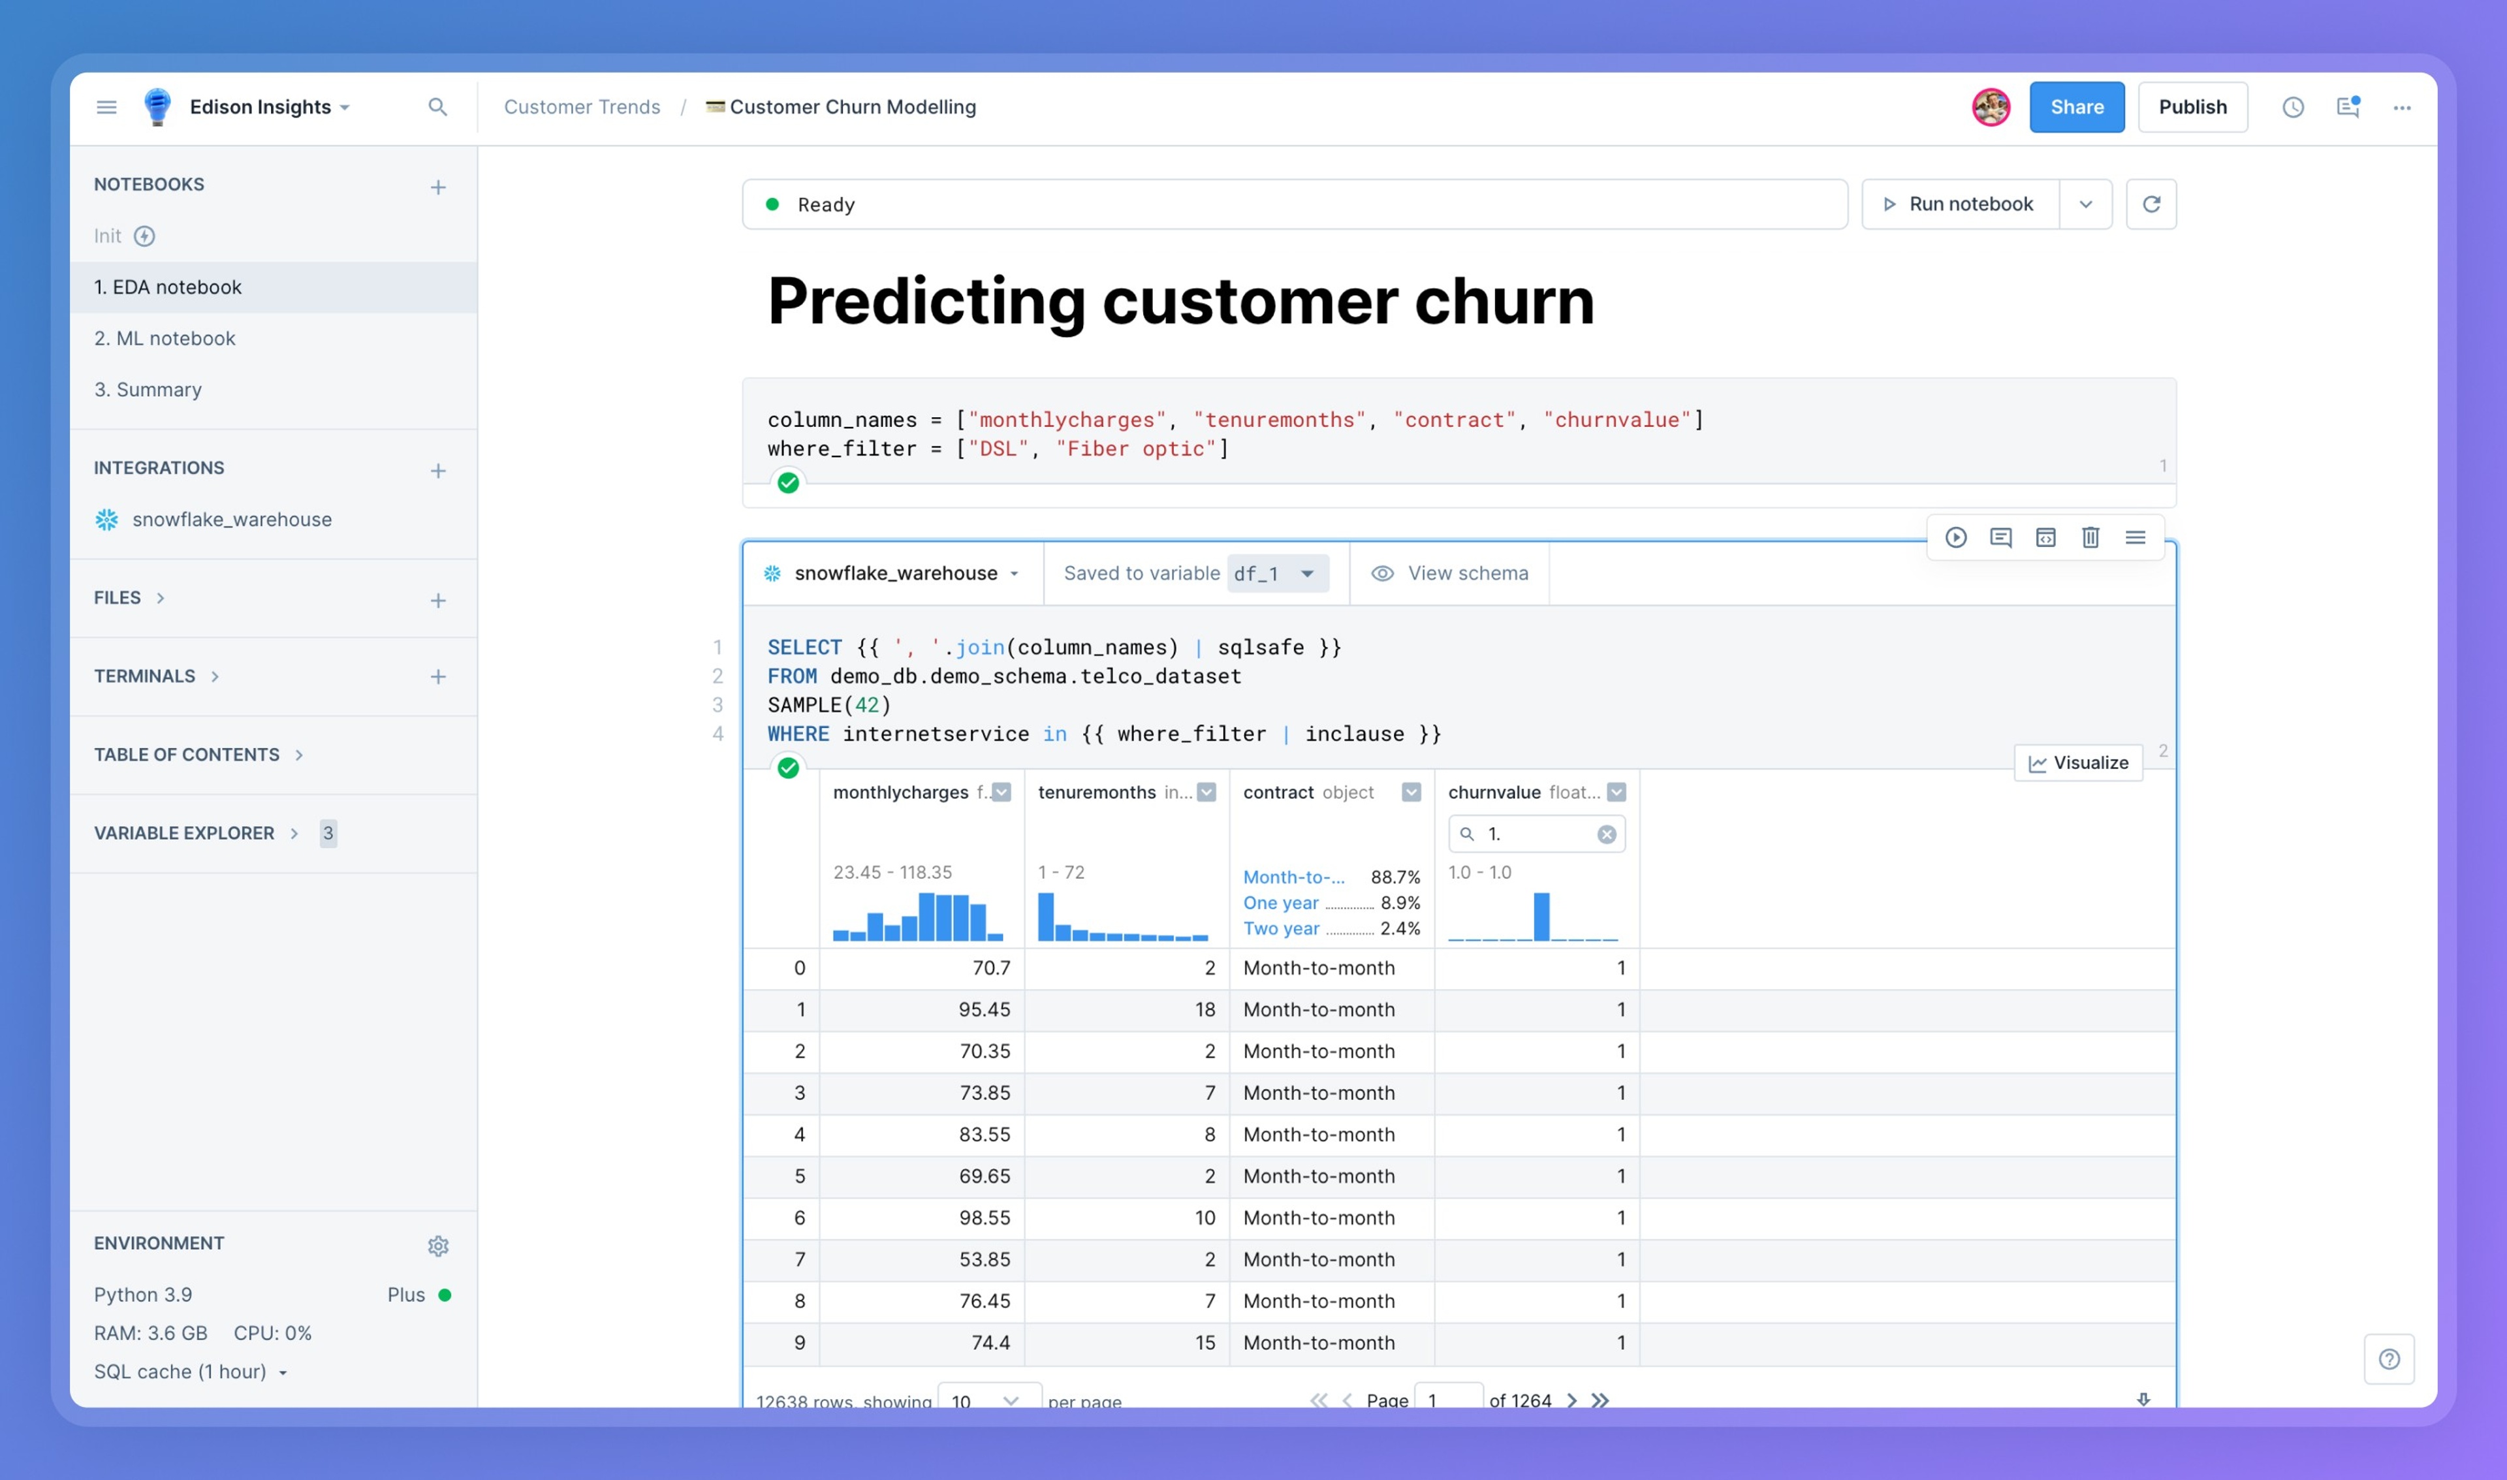Click the search magnifier icon
This screenshot has width=2507, height=1480.
point(438,106)
